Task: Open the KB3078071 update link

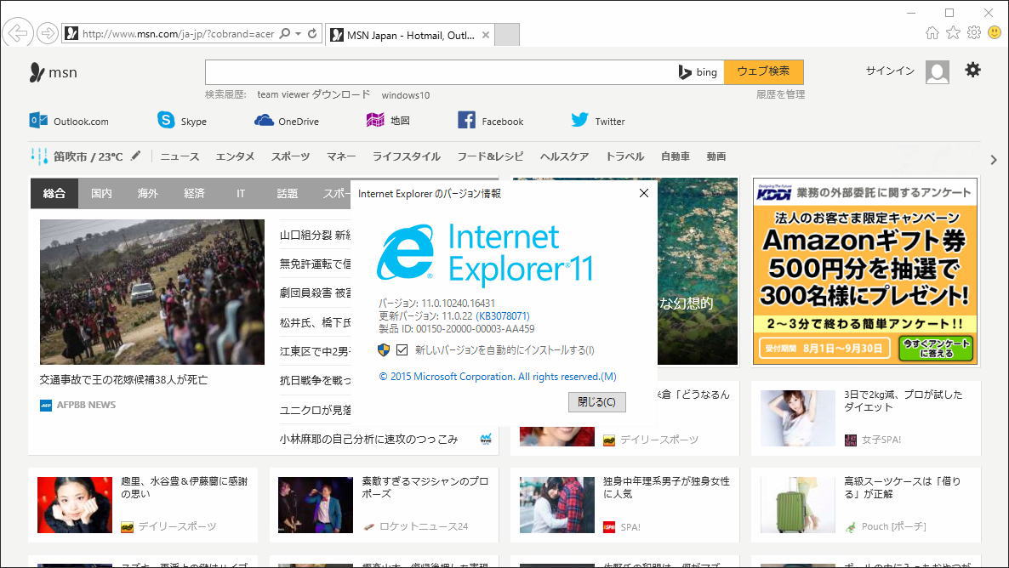Action: click(x=503, y=315)
